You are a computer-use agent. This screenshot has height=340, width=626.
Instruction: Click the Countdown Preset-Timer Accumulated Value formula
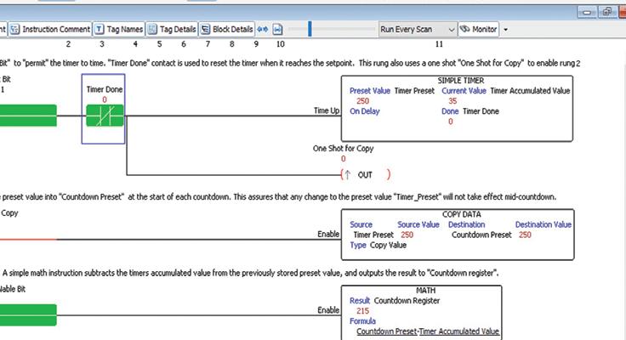pyautogui.click(x=428, y=331)
